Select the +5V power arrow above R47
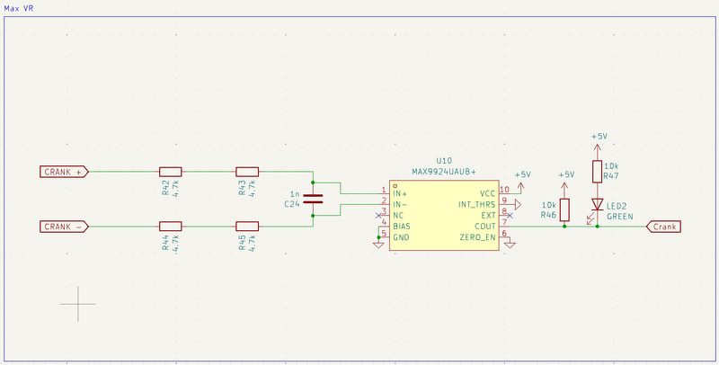 [x=597, y=148]
